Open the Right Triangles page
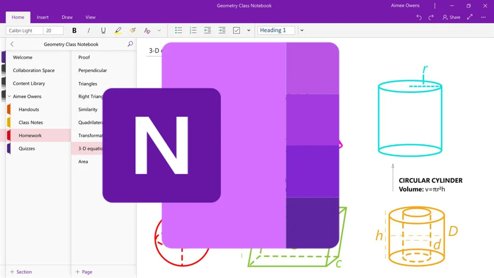 [x=90, y=97]
